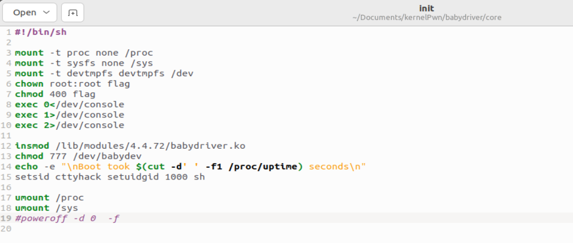Click the "mount -t proc none /proc" line

pos(84,53)
